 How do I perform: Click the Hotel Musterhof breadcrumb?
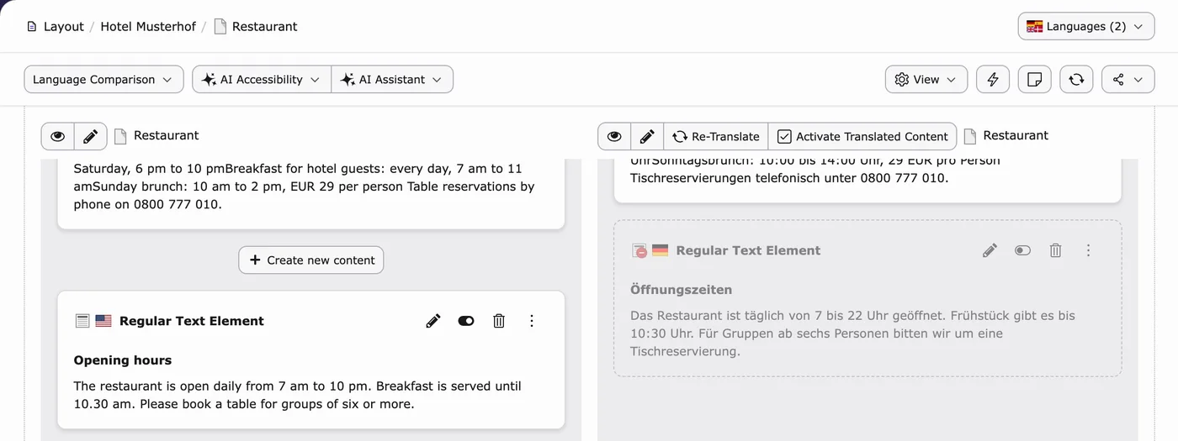pos(148,26)
